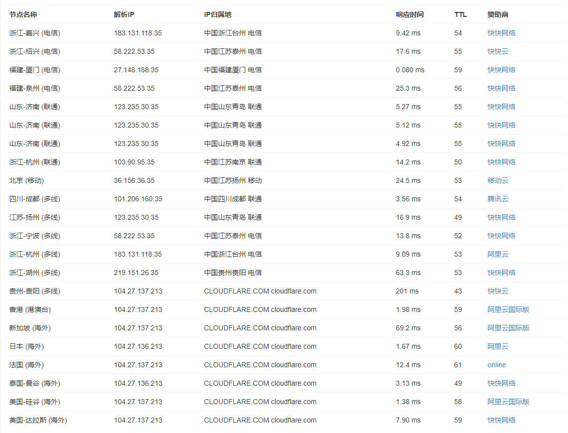Click the 福建-泉州 (电信) node name
Viewport: 568px width, 433px height.
pos(34,88)
